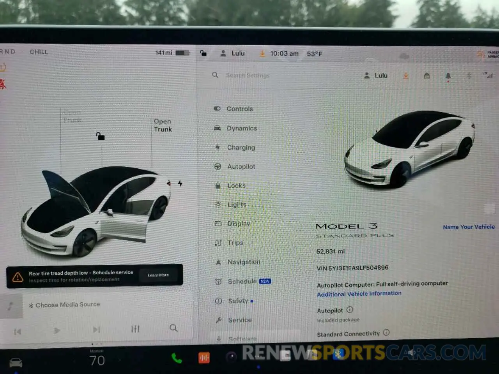499x374 pixels.
Task: Open the green Phone app icon
Action: point(177,358)
